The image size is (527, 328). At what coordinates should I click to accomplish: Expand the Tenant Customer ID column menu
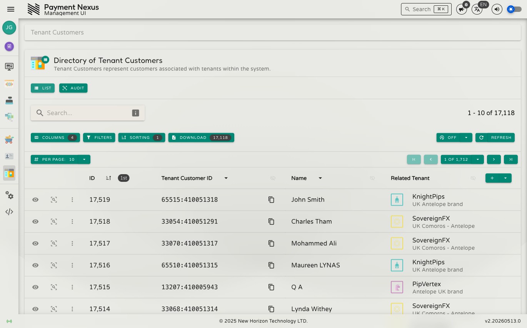click(x=226, y=178)
